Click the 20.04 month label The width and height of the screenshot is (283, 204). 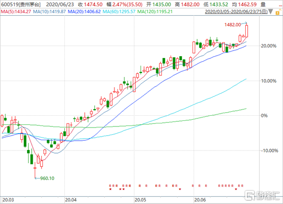[x=70, y=200]
